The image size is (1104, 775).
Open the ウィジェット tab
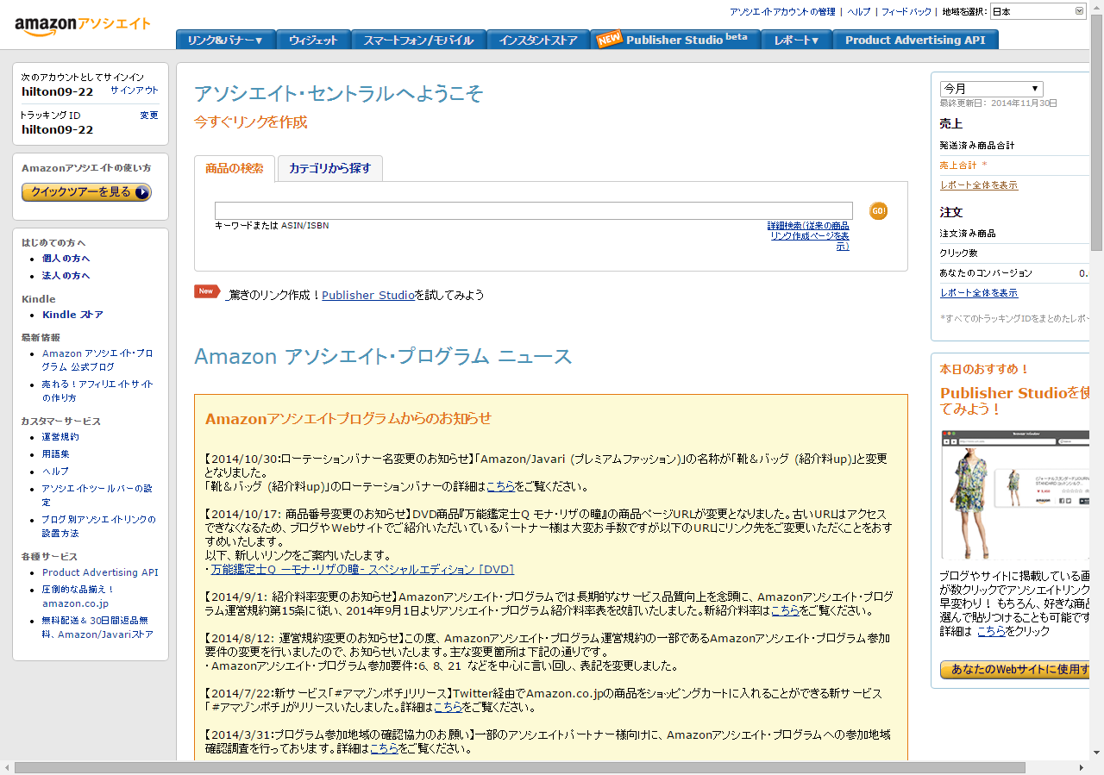click(x=314, y=40)
